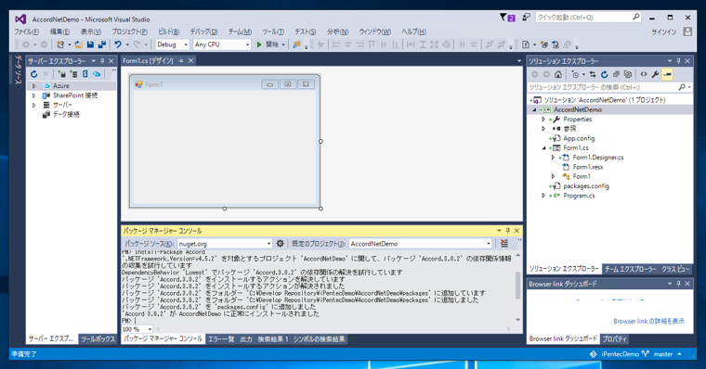Switch to the 検索結果 1 tab
This screenshot has width=706, height=369.
(x=273, y=339)
